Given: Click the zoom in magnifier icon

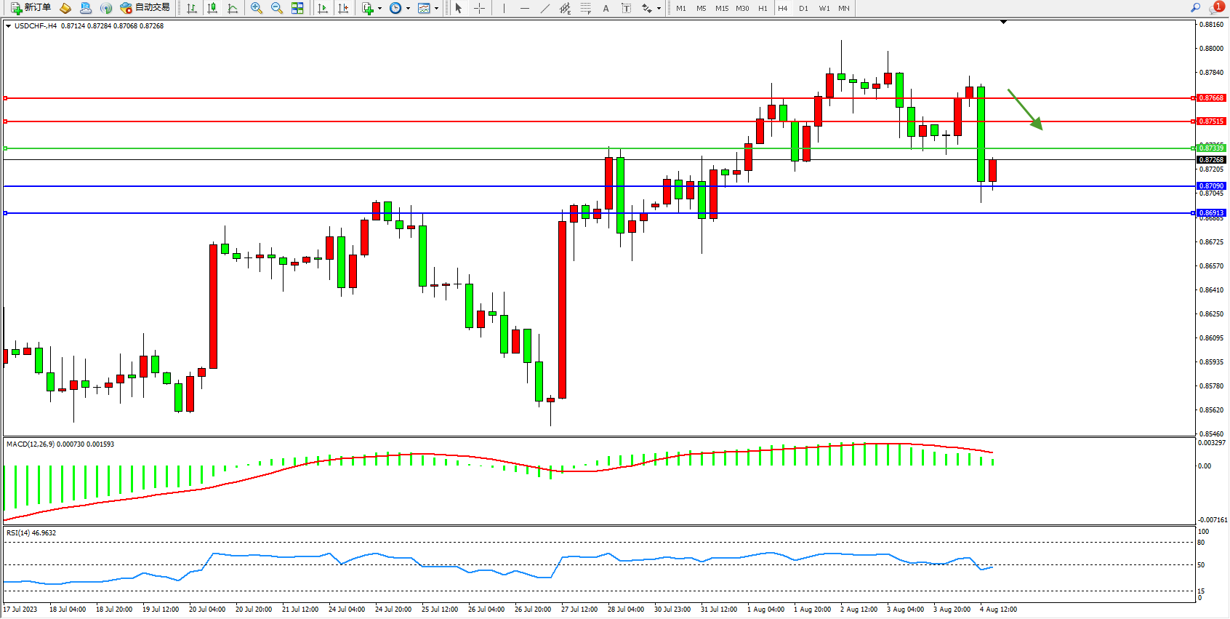Looking at the screenshot, I should (x=257, y=8).
